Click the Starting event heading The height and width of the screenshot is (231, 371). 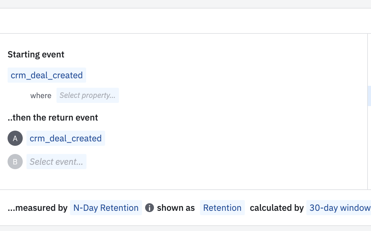pos(36,55)
